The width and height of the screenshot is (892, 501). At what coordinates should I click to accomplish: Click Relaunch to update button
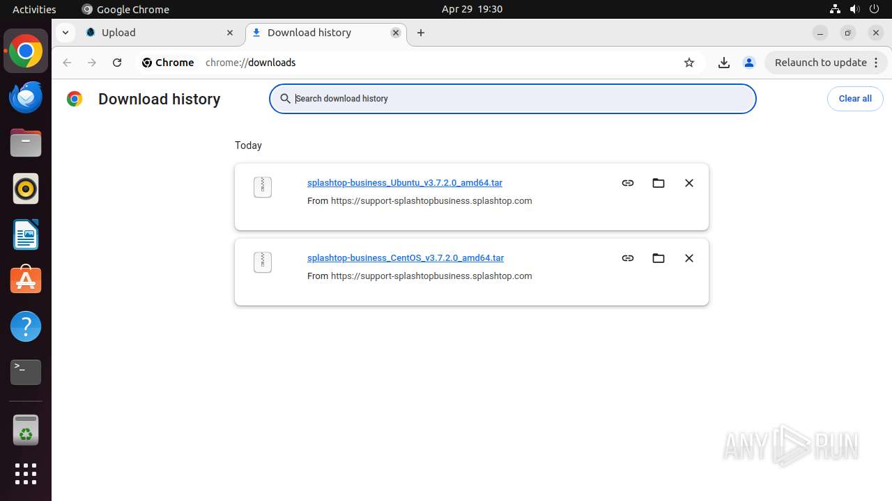[826, 63]
